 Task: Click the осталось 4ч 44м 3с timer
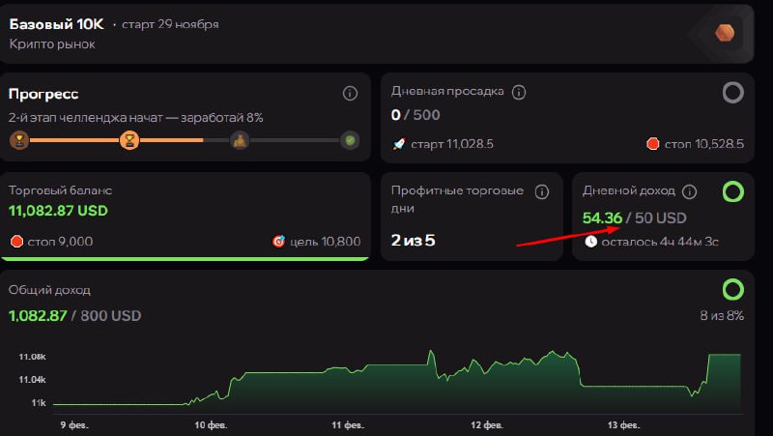pos(660,242)
